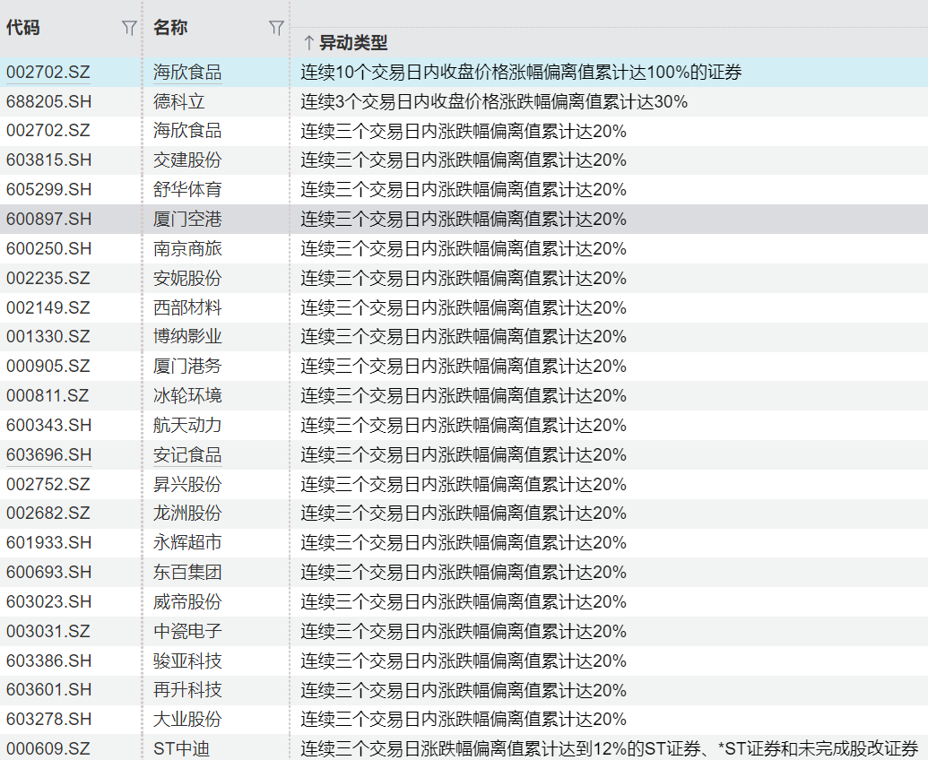Select the 永辉超市 row name
The height and width of the screenshot is (760, 928).
coord(187,543)
